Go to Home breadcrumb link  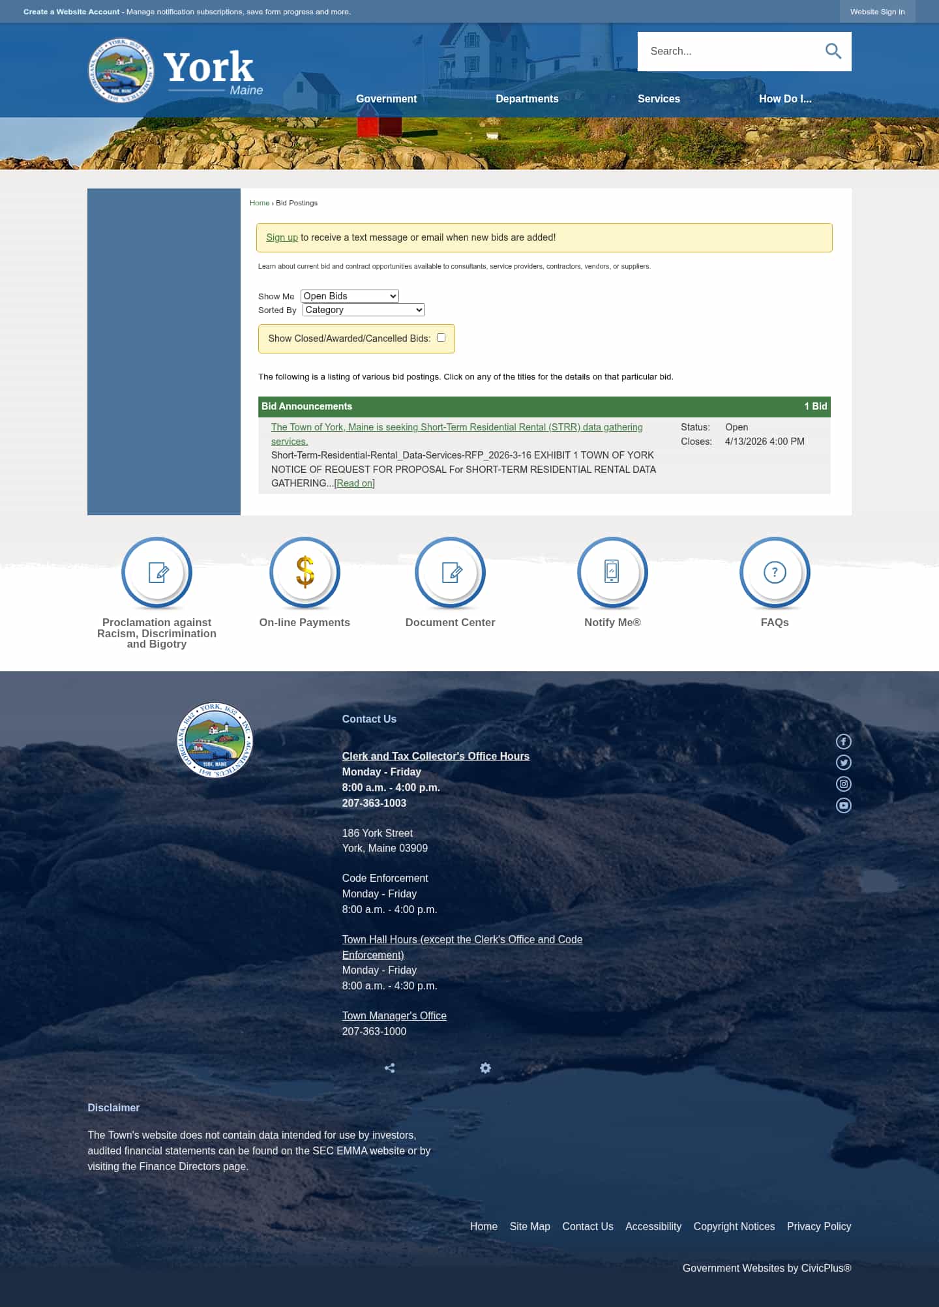pyautogui.click(x=260, y=203)
